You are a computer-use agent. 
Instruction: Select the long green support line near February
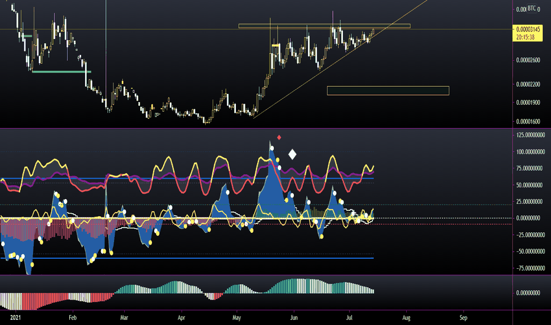pyautogui.click(x=61, y=71)
